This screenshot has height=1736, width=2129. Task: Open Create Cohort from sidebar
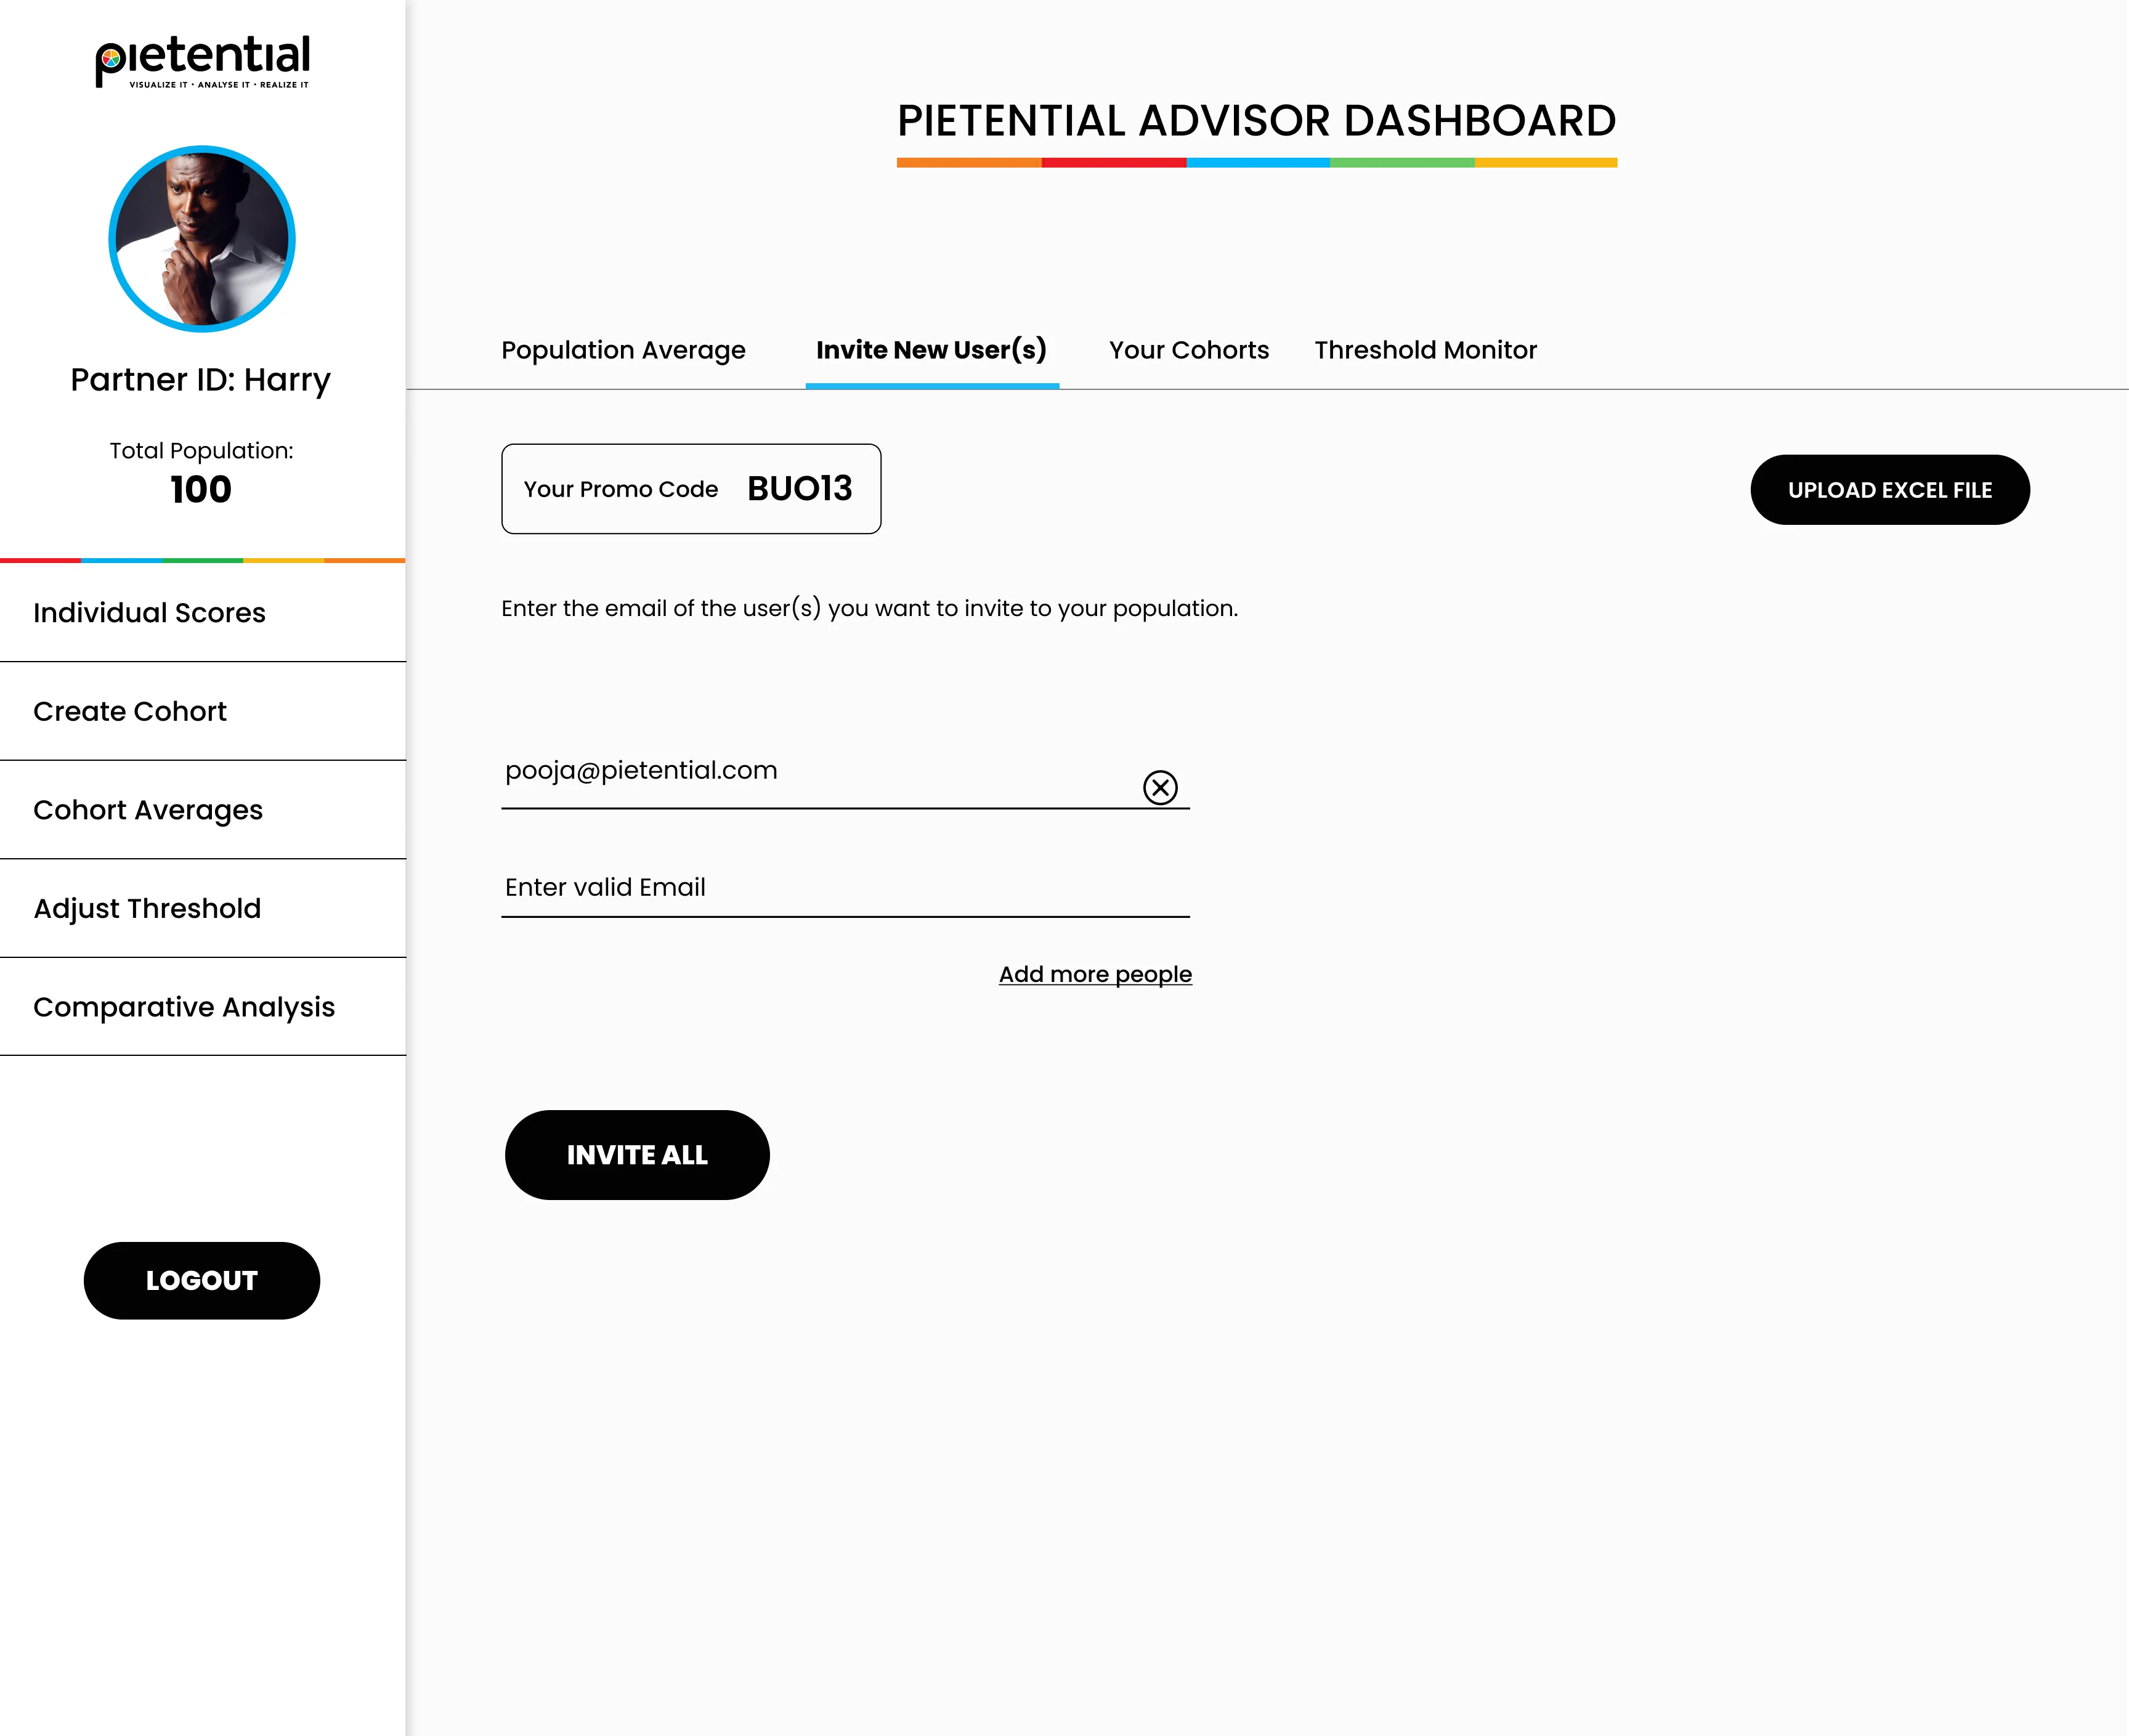pyautogui.click(x=130, y=711)
